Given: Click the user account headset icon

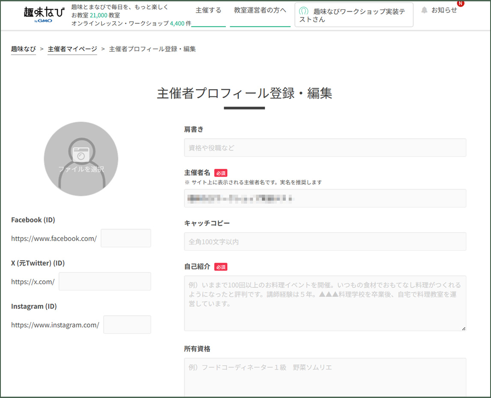Looking at the screenshot, I should (x=303, y=11).
